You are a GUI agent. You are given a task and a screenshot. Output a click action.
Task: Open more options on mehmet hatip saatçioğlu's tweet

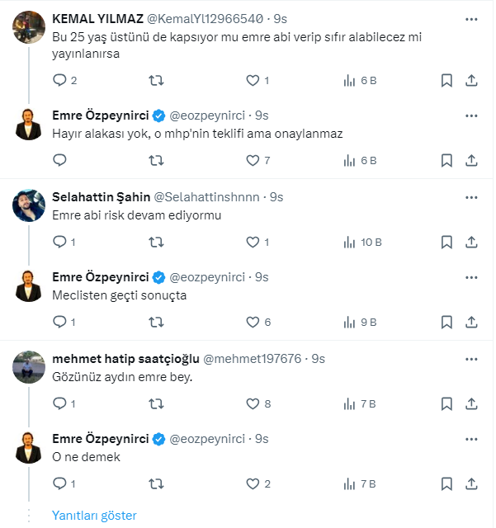[x=471, y=359]
